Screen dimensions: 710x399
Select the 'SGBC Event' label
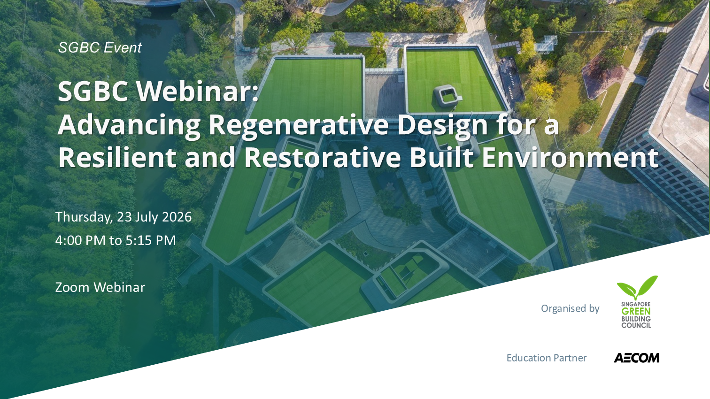[100, 47]
